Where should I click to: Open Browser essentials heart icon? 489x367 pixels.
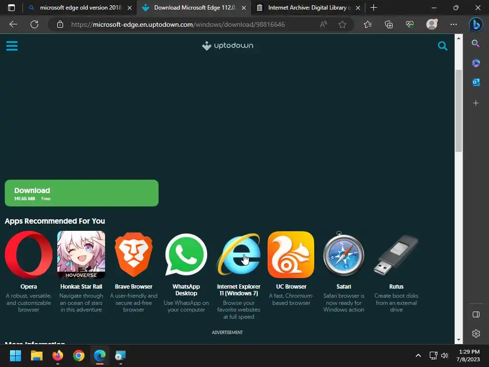pyautogui.click(x=410, y=24)
